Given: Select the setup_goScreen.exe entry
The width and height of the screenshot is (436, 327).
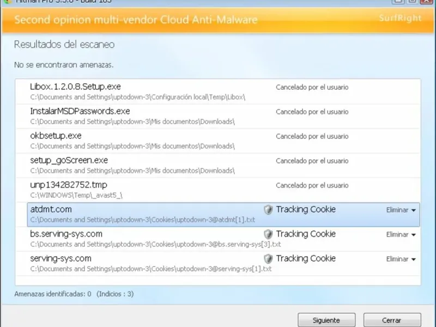Looking at the screenshot, I should (217, 165).
